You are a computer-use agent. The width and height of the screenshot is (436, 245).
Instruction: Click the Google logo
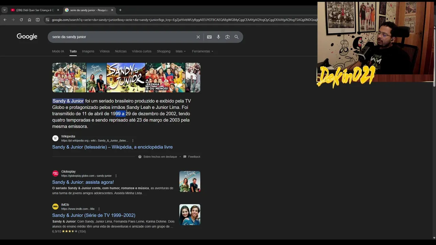27,37
